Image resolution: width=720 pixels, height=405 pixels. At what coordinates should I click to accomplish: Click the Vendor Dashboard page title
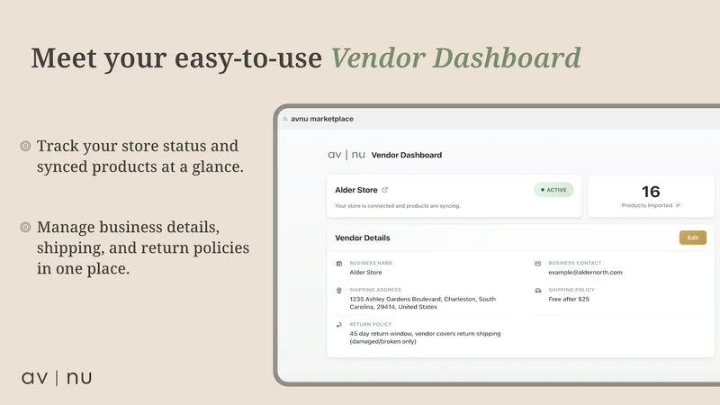tap(407, 155)
